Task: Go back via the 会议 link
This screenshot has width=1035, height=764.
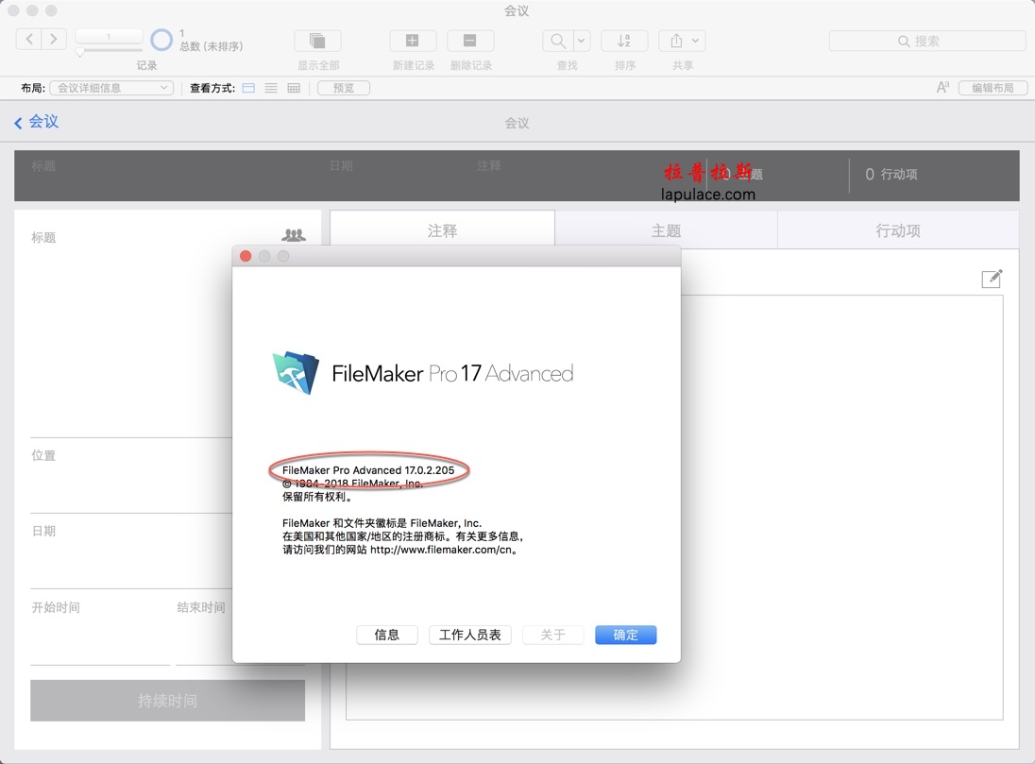Action: coord(37,122)
